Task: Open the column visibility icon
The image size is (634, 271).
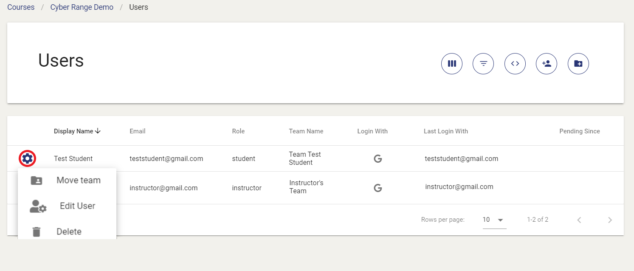Action: point(451,63)
